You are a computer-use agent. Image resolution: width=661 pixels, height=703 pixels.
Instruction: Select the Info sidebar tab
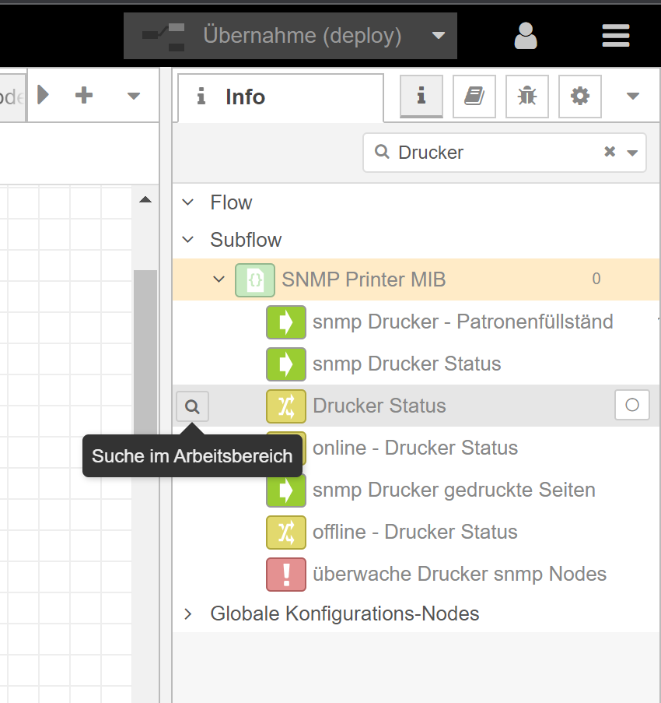click(281, 97)
